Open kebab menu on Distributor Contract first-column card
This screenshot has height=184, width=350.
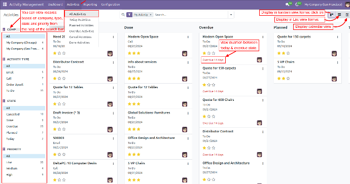[113, 62]
